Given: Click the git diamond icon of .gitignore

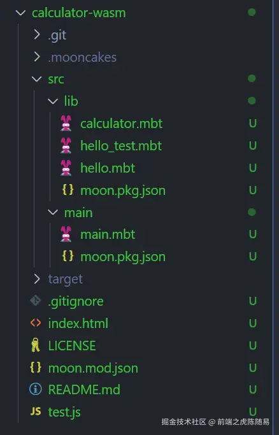Looking at the screenshot, I should coord(36,301).
